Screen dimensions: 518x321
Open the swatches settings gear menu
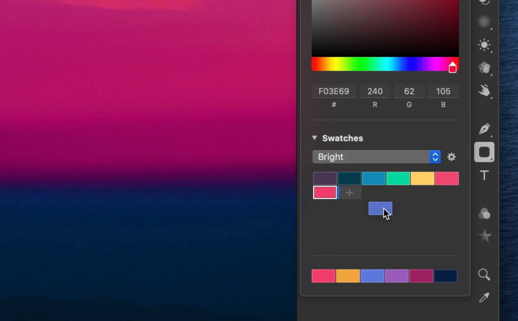tap(451, 157)
